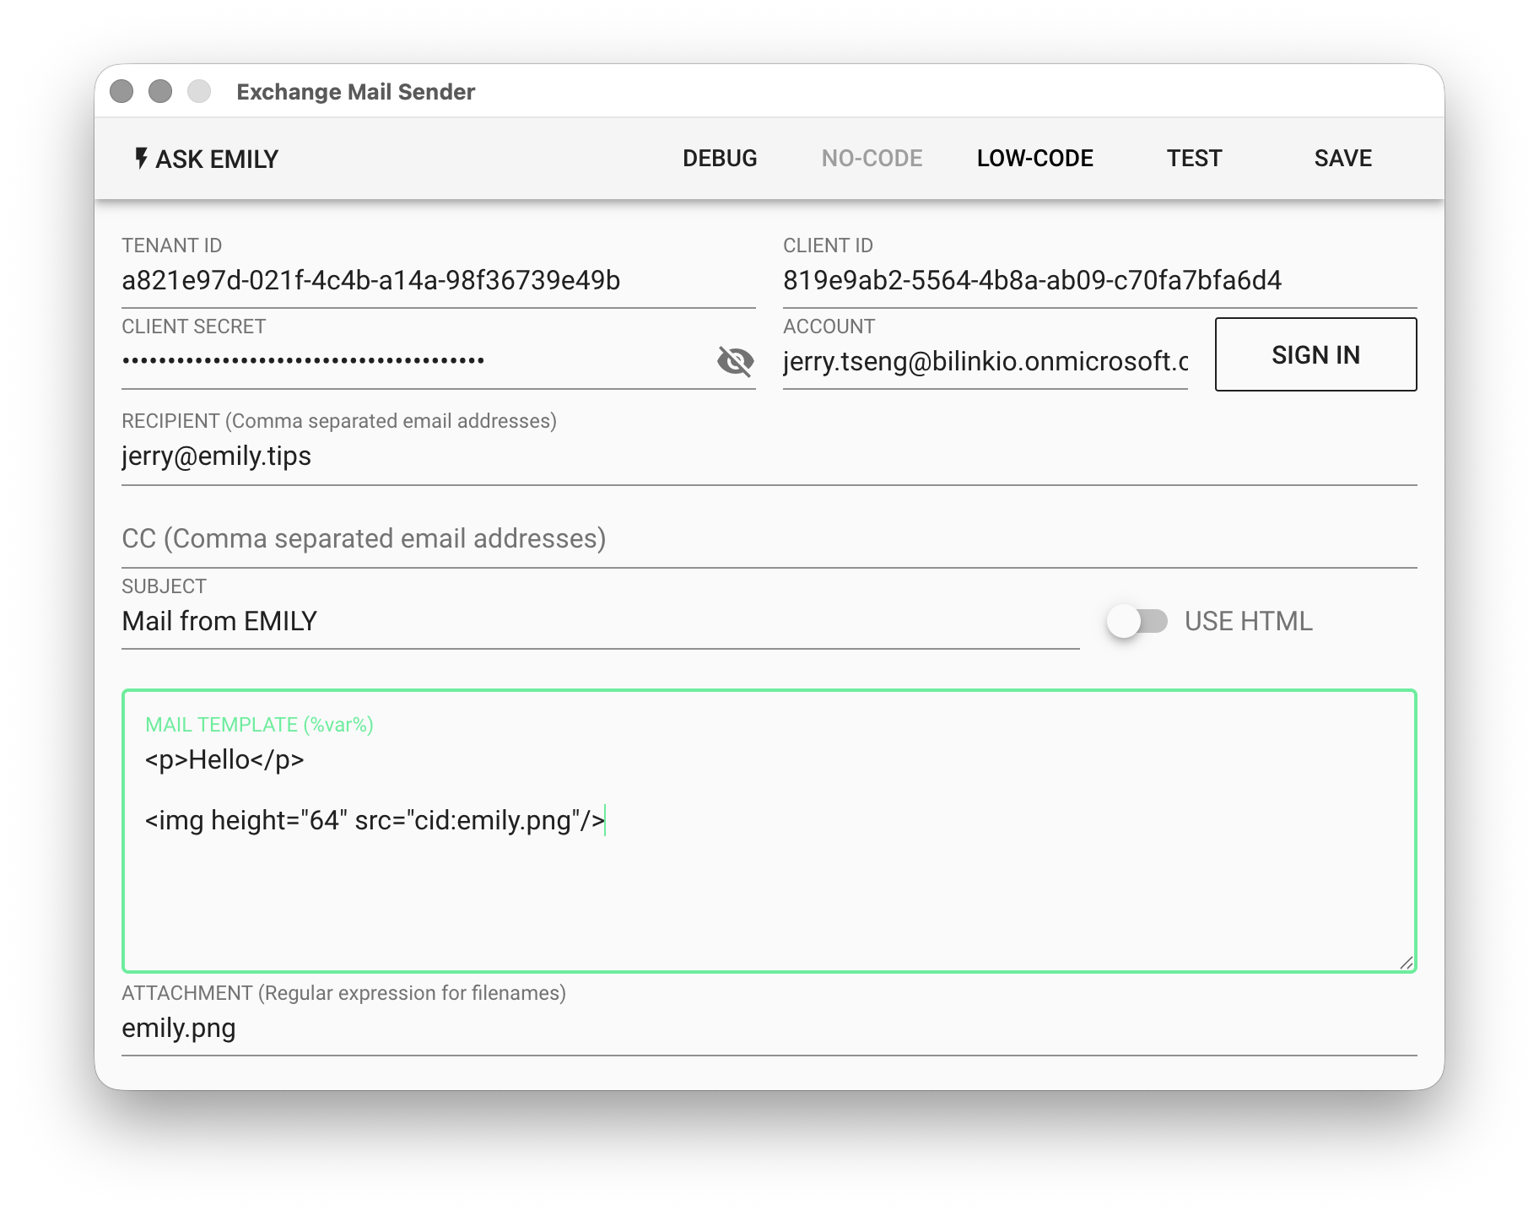The height and width of the screenshot is (1215, 1539).
Task: Click the Recipient email field
Action: 768,456
